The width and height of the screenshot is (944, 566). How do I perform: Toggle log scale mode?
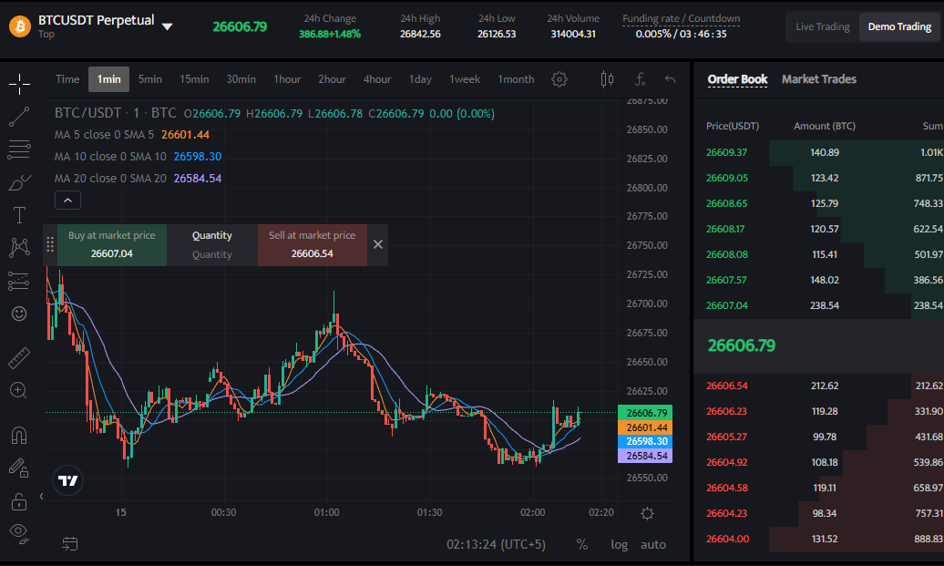619,544
